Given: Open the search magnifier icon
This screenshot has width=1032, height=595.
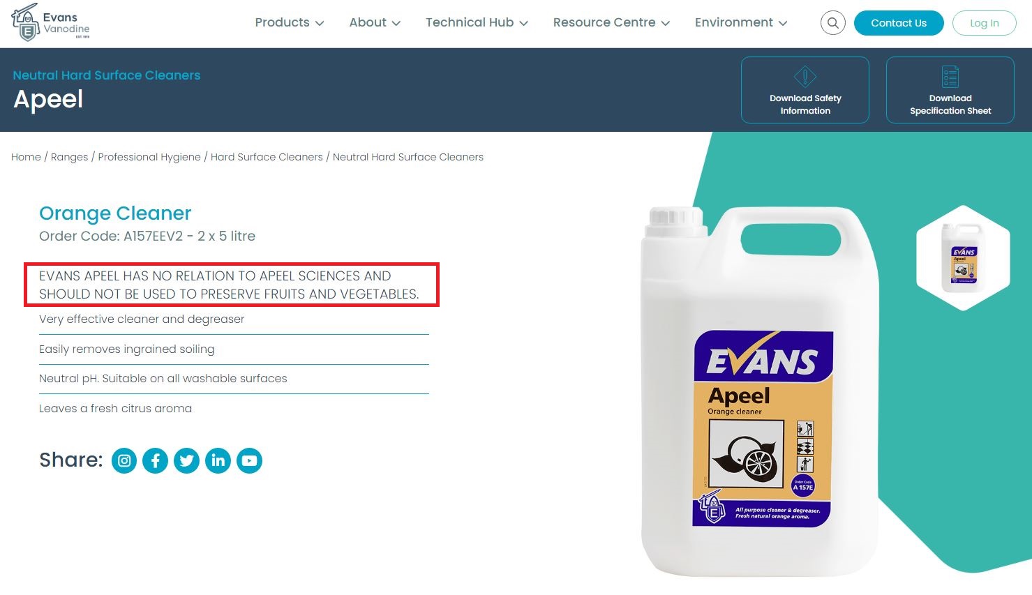Looking at the screenshot, I should [x=832, y=23].
